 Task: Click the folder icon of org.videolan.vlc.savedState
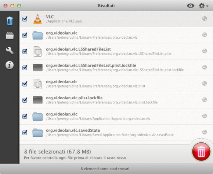click(x=37, y=133)
